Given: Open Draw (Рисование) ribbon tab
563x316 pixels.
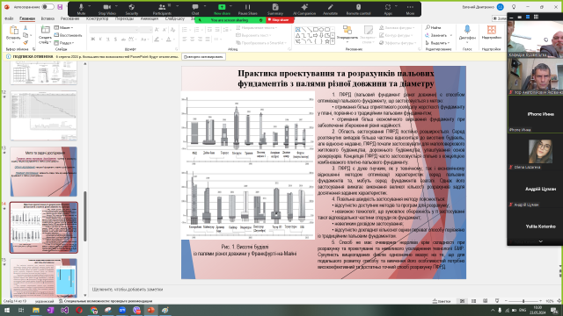Looking at the screenshot, I should point(70,18).
